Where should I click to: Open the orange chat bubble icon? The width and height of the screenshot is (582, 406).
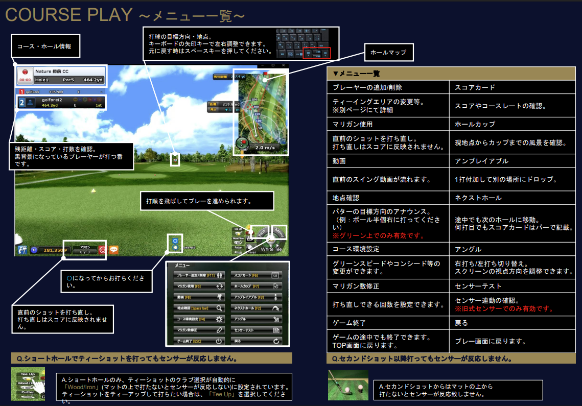(114, 250)
